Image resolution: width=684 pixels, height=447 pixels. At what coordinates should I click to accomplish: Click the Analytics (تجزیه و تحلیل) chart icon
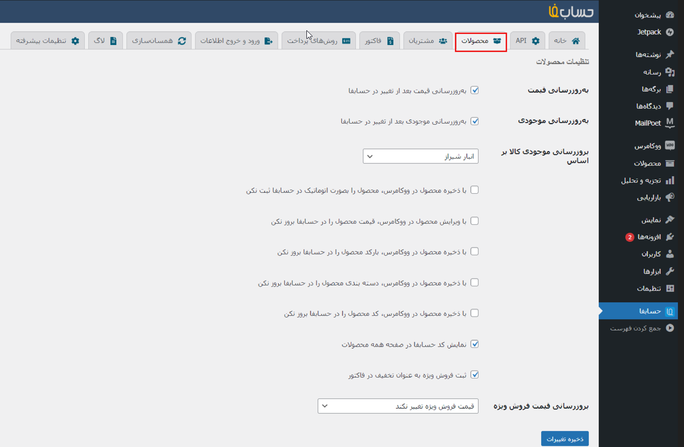tap(670, 180)
